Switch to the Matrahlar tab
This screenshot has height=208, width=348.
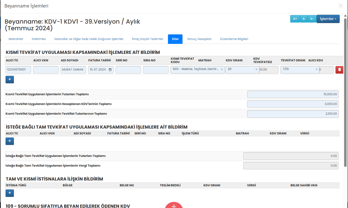16,39
